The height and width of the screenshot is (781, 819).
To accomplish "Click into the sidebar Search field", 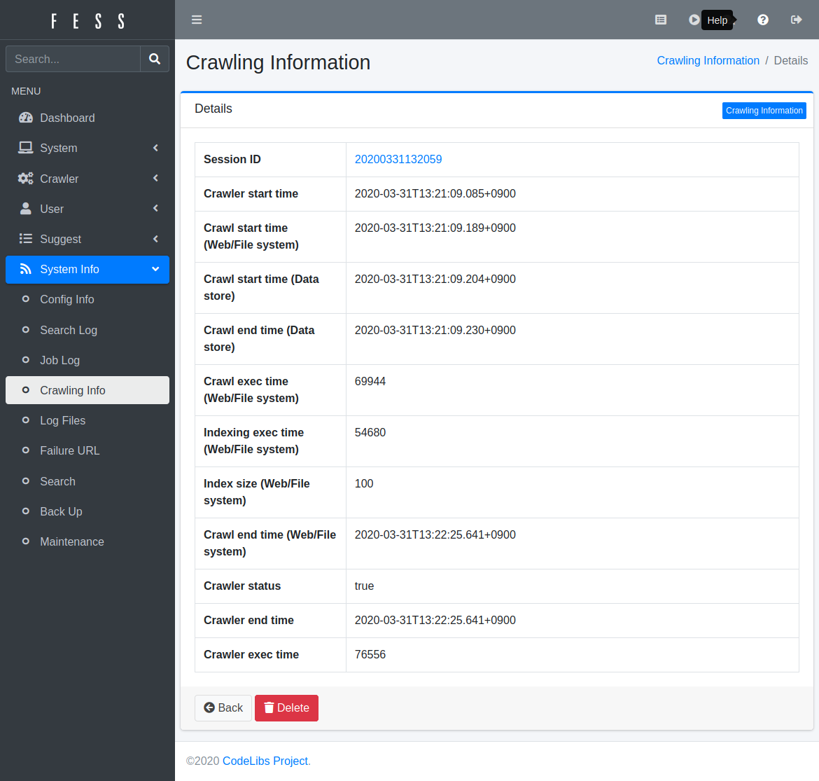I will [73, 59].
